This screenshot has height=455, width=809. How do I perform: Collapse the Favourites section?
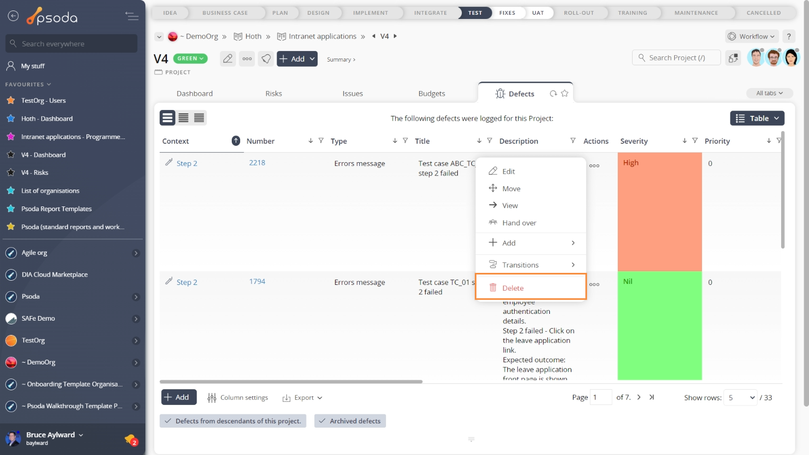tap(28, 84)
